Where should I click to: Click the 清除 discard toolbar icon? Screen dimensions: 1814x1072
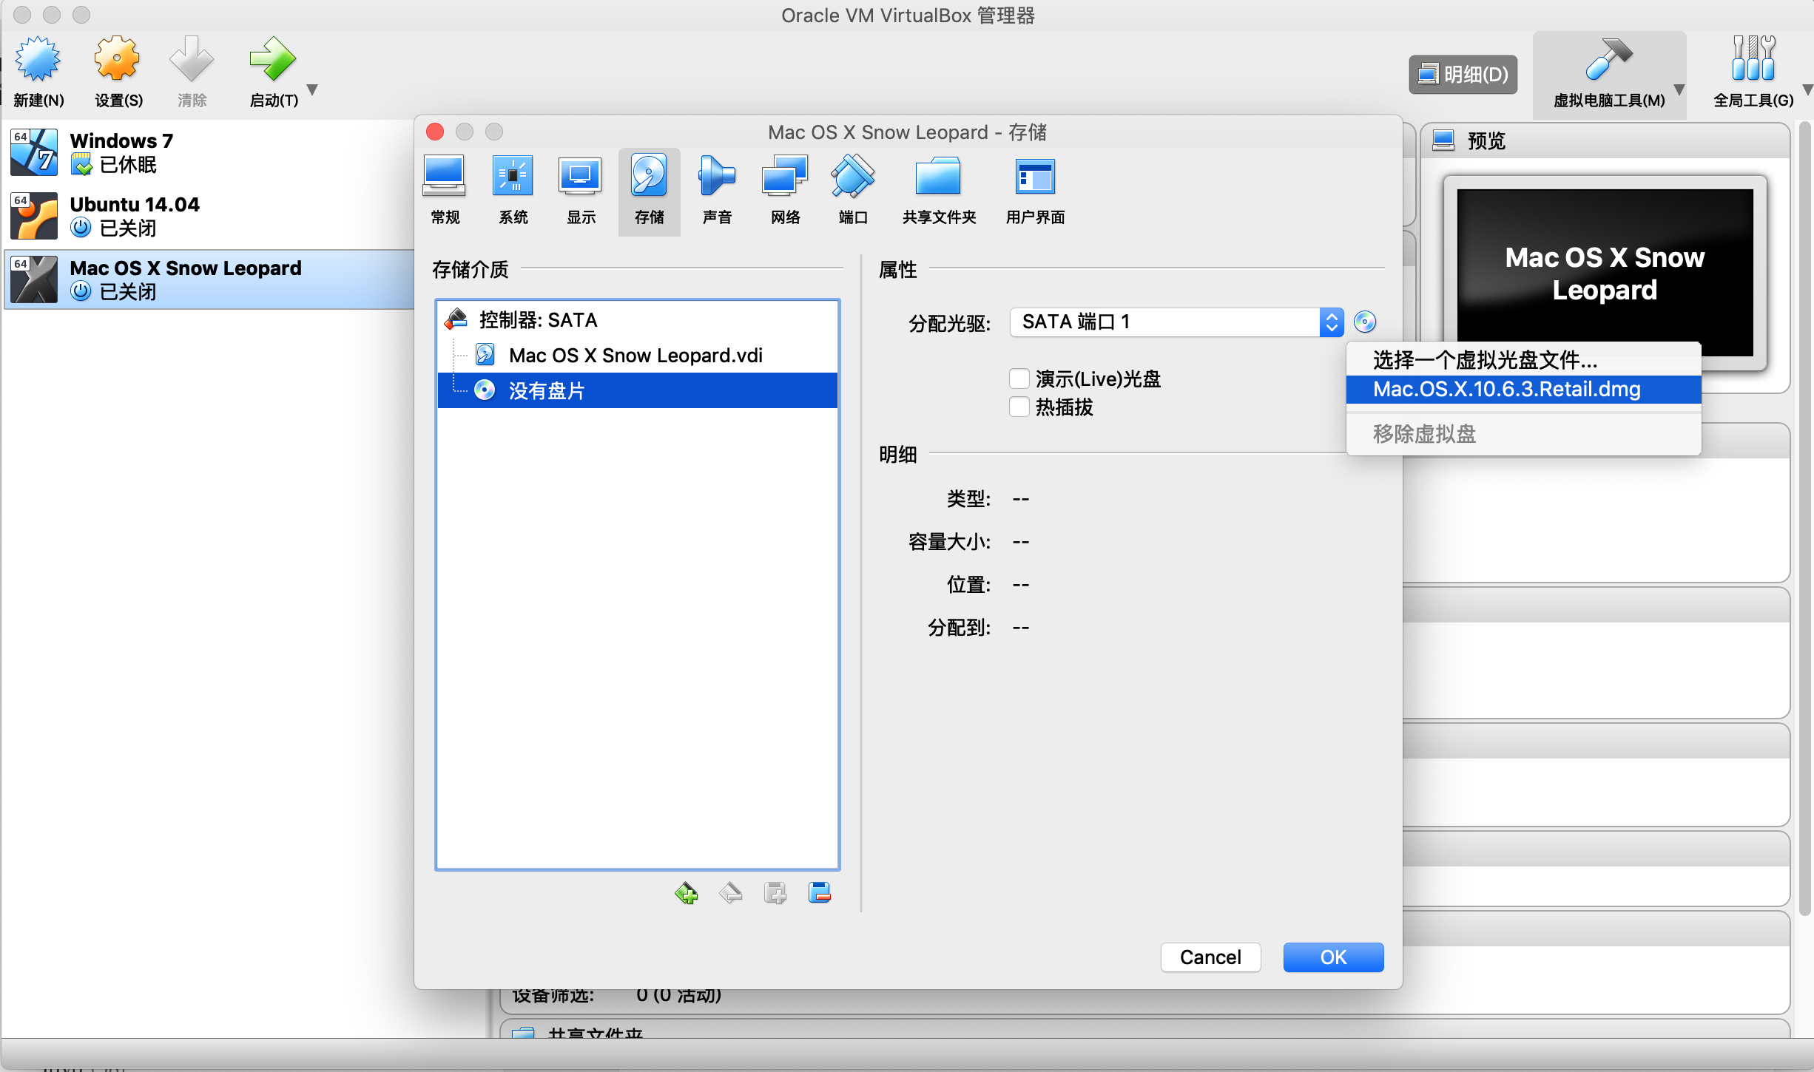click(192, 72)
